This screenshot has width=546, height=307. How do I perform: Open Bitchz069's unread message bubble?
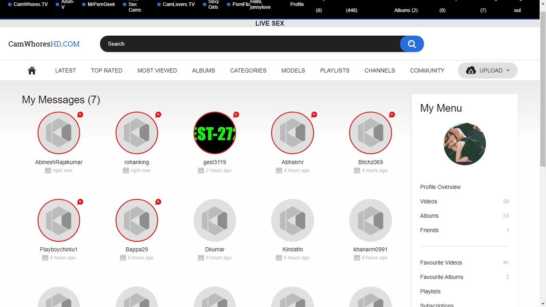pyautogui.click(x=392, y=115)
